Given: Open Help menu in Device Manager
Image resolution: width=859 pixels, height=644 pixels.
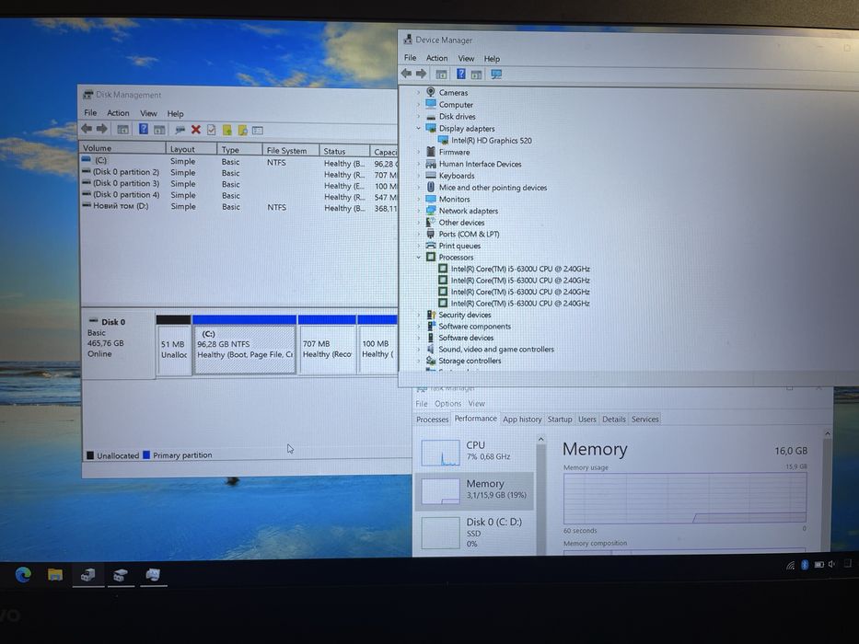Looking at the screenshot, I should pyautogui.click(x=492, y=59).
